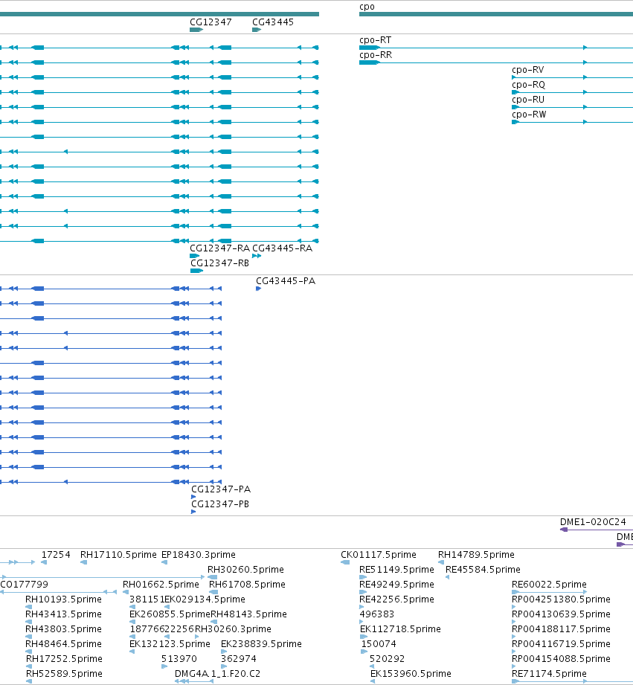633x685 pixels.
Task: Select the cpo gene label
Action: click(x=367, y=7)
